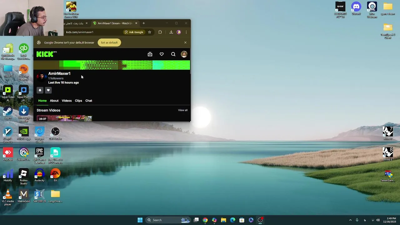The height and width of the screenshot is (225, 400).
Task: Toggle notification bell for AmirMaxer1
Action: click(40, 90)
